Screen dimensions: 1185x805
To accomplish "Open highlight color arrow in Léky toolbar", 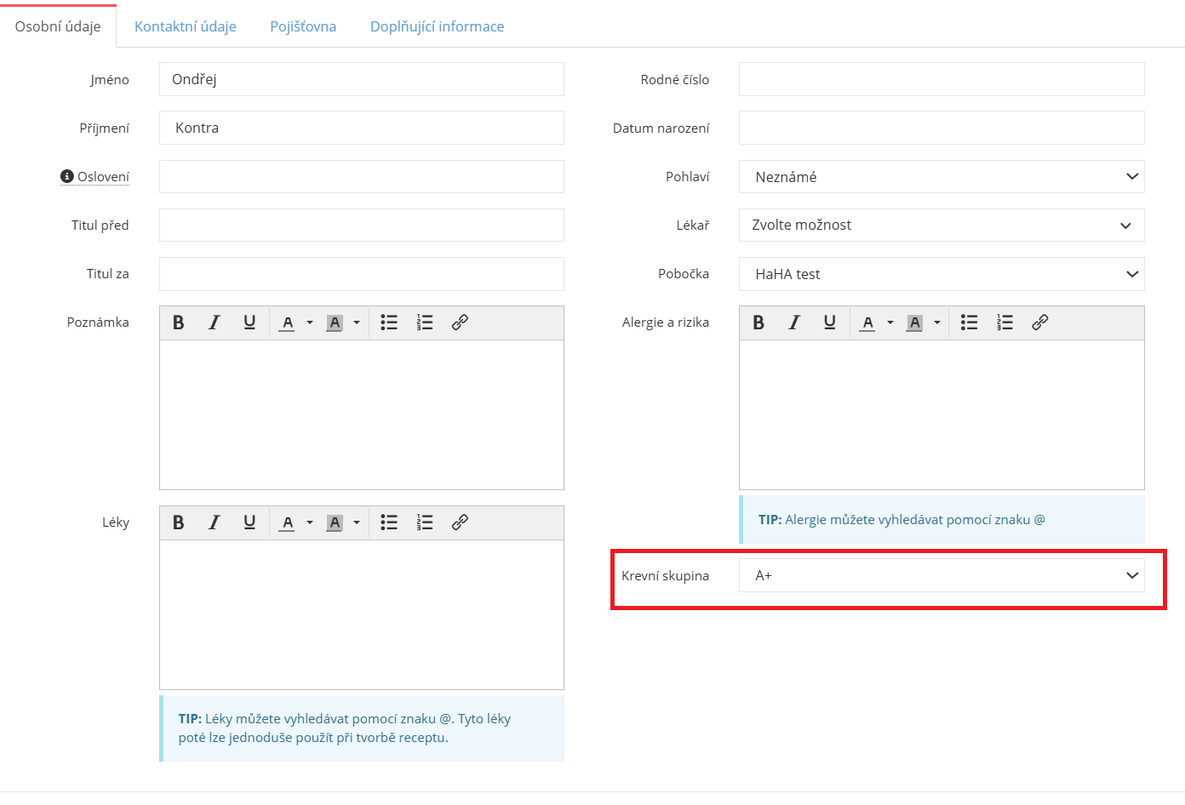I will [x=357, y=522].
